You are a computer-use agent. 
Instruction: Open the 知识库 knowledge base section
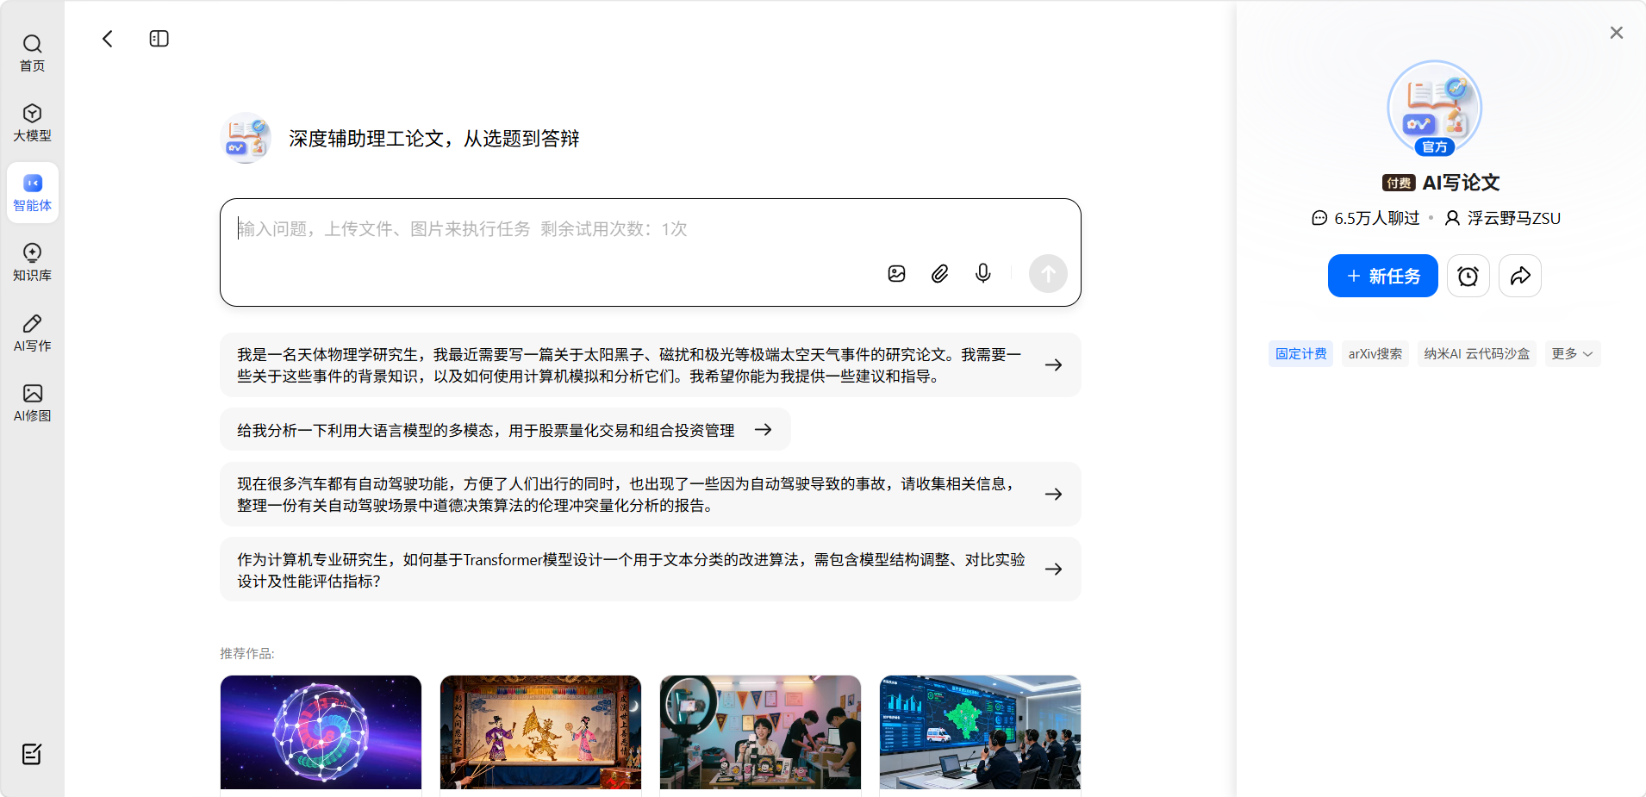pyautogui.click(x=32, y=262)
